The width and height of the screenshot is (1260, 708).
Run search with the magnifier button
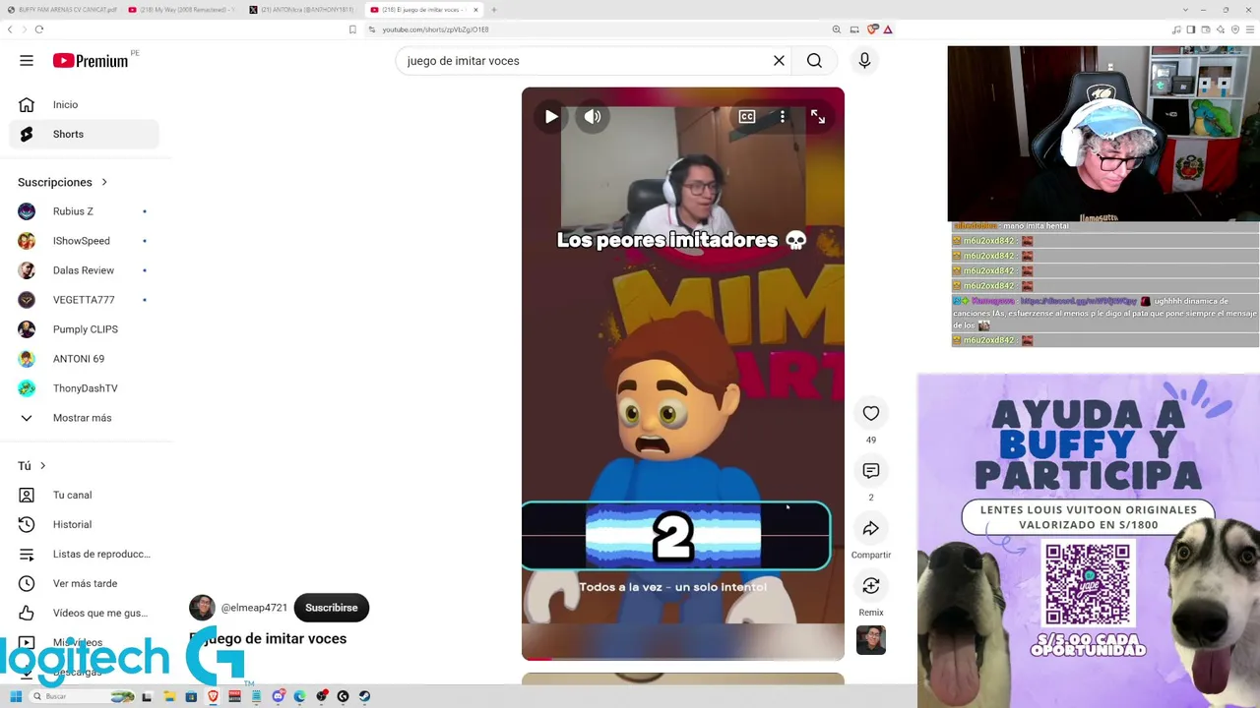click(x=814, y=61)
